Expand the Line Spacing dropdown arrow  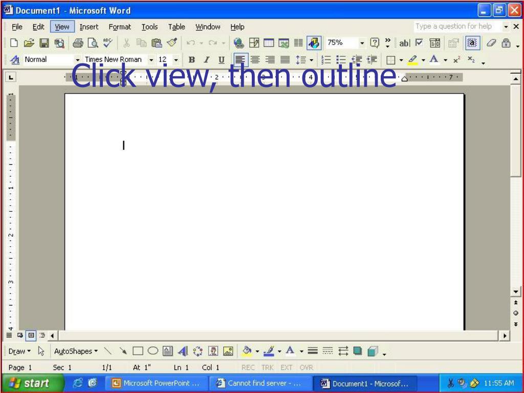point(312,60)
